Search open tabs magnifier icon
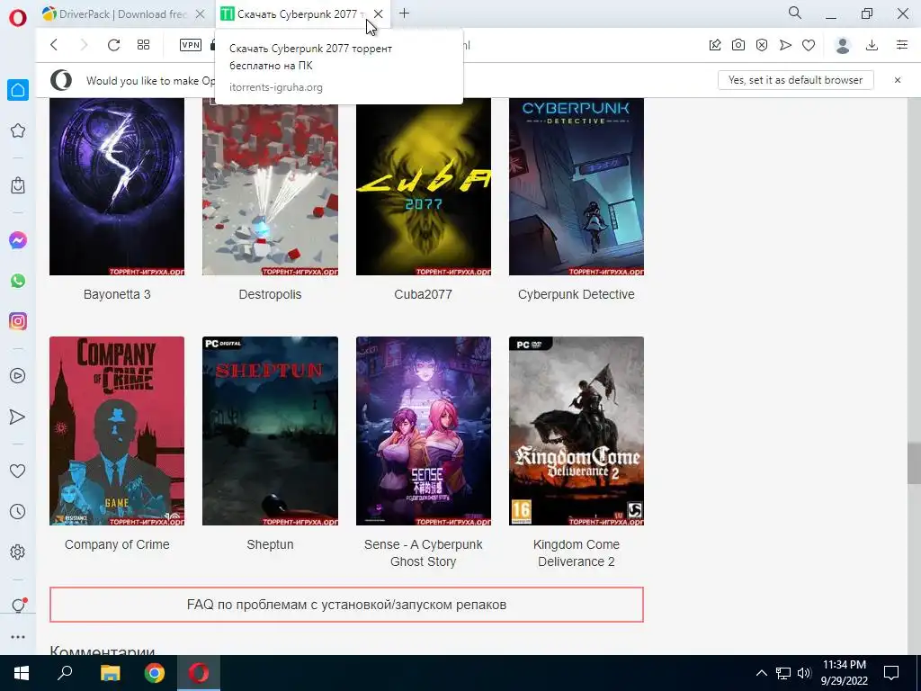The height and width of the screenshot is (691, 921). point(795,13)
